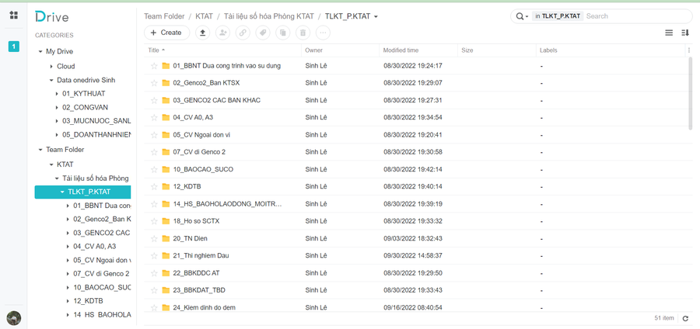This screenshot has width=700, height=329.
Task: Click the Create button
Action: click(x=166, y=33)
